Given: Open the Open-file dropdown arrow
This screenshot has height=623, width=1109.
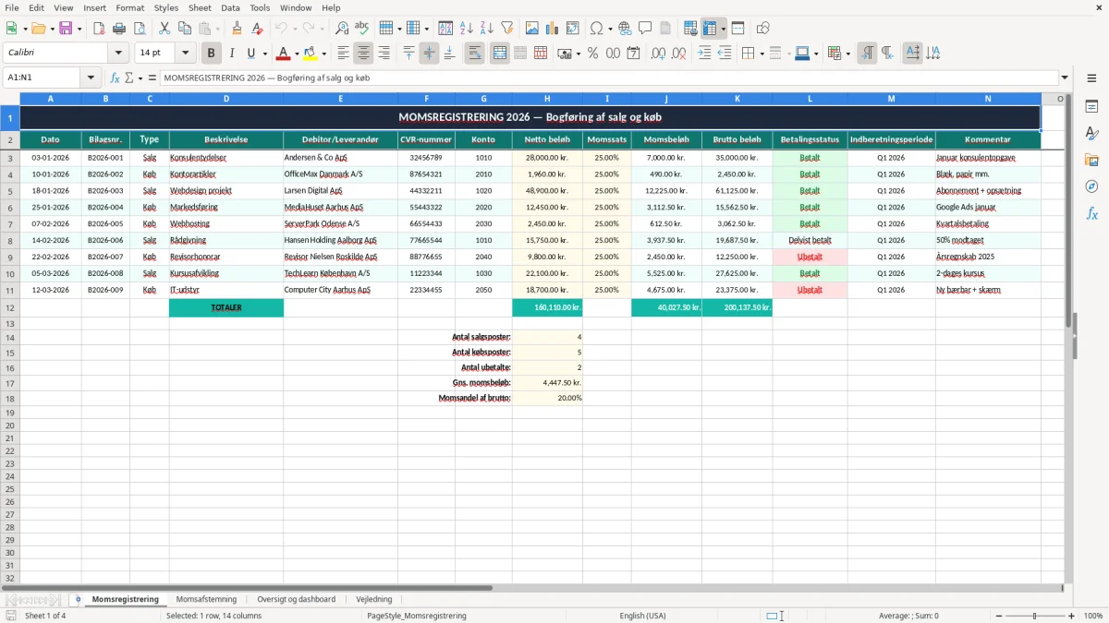Looking at the screenshot, I should pos(52,29).
